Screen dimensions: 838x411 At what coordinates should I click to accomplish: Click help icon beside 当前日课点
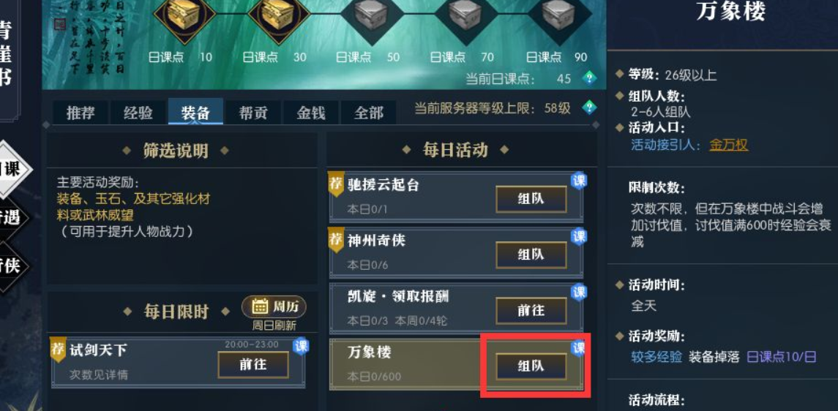pos(589,78)
